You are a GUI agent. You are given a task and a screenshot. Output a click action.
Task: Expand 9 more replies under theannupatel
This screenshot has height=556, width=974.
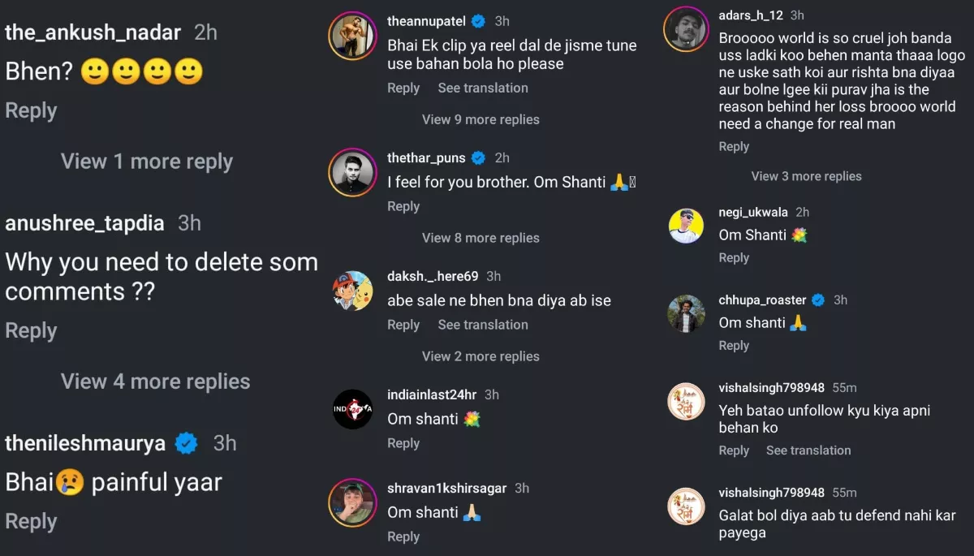tap(481, 119)
